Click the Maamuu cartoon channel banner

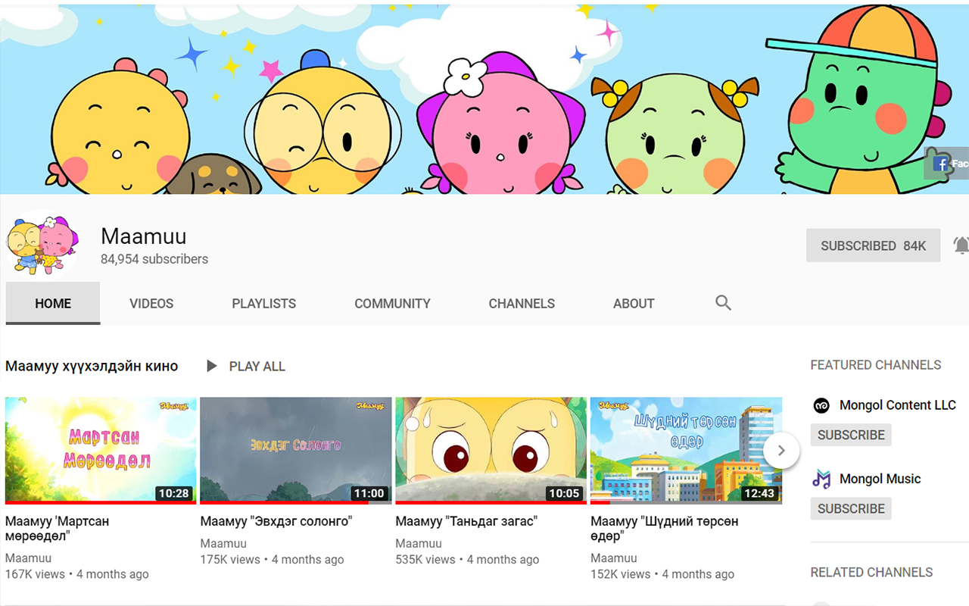[x=484, y=98]
